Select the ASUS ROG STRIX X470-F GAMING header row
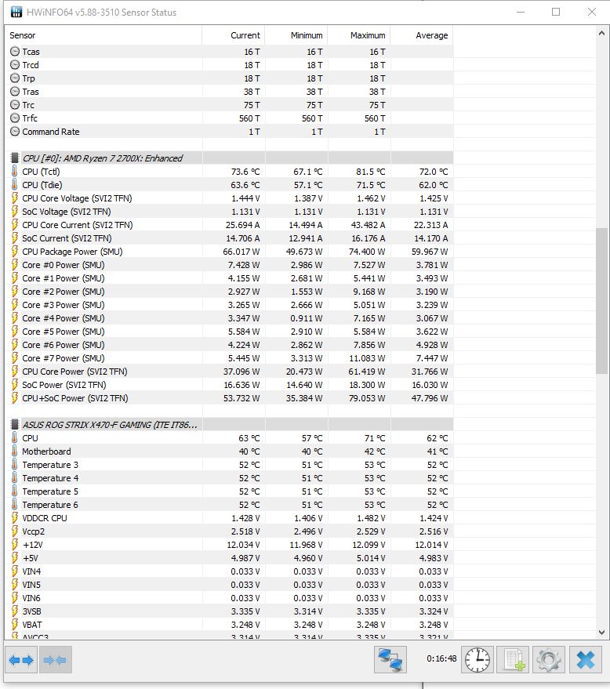The width and height of the screenshot is (610, 689). coord(229,425)
